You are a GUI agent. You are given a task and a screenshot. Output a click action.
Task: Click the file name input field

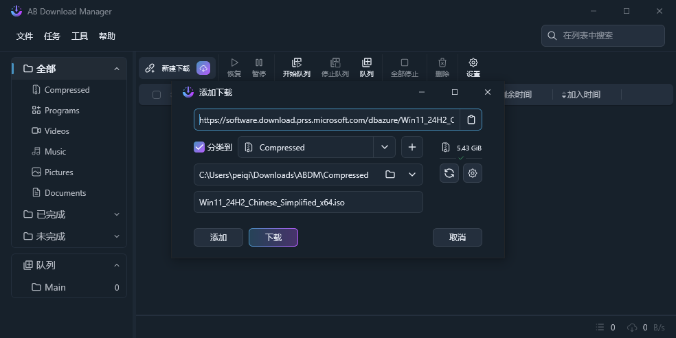[308, 202]
